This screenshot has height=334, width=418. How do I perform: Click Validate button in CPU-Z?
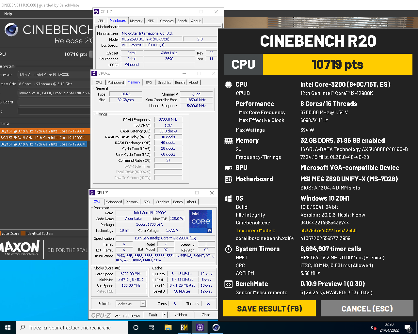coord(181,315)
